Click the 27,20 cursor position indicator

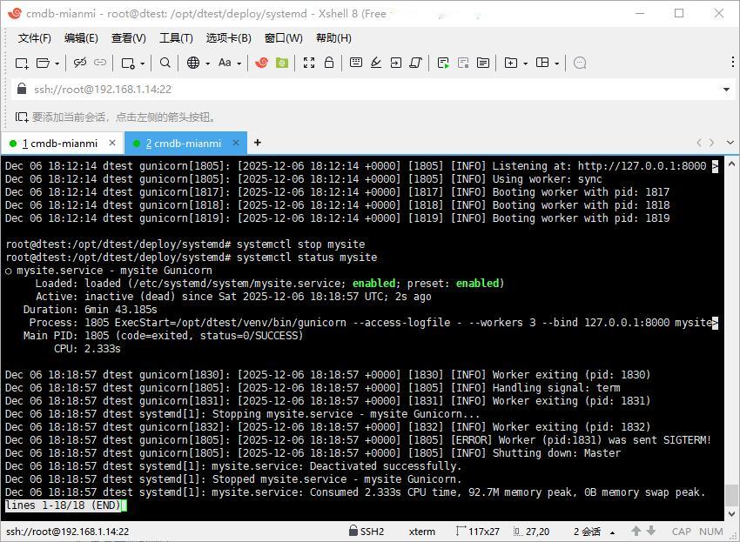(x=531, y=532)
